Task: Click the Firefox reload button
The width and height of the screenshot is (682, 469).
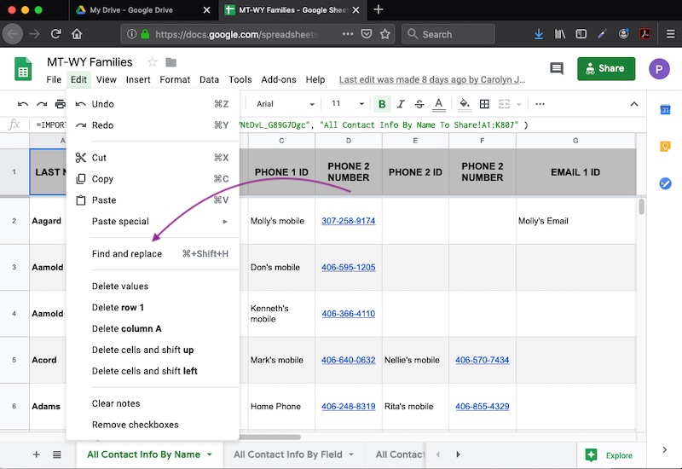Action: [55, 34]
